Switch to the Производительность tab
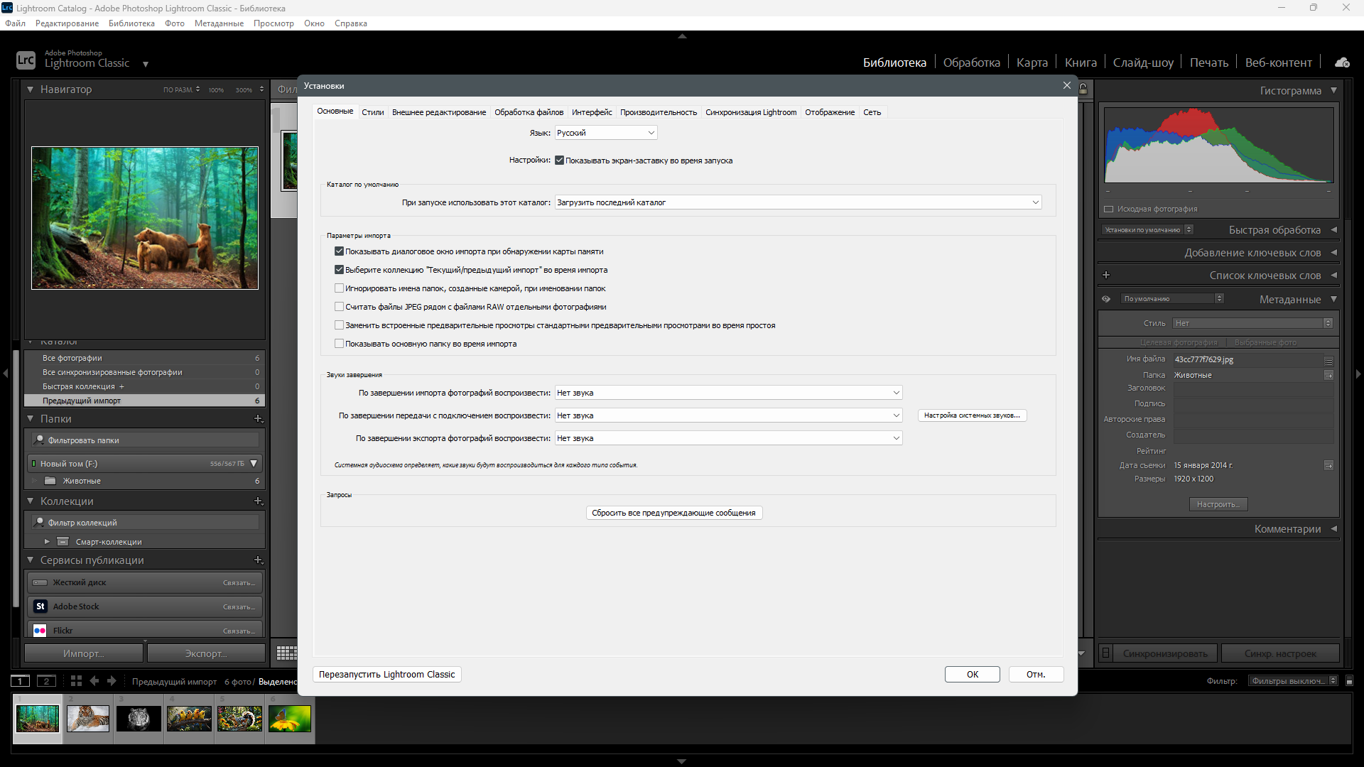 tap(658, 112)
